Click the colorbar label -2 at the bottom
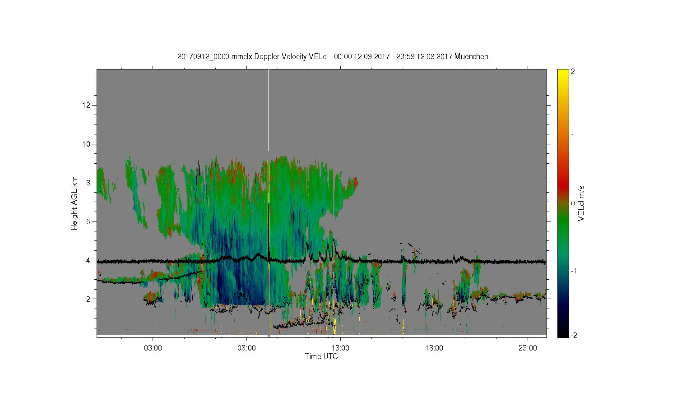Image resolution: width=677 pixels, height=406 pixels. click(x=573, y=335)
